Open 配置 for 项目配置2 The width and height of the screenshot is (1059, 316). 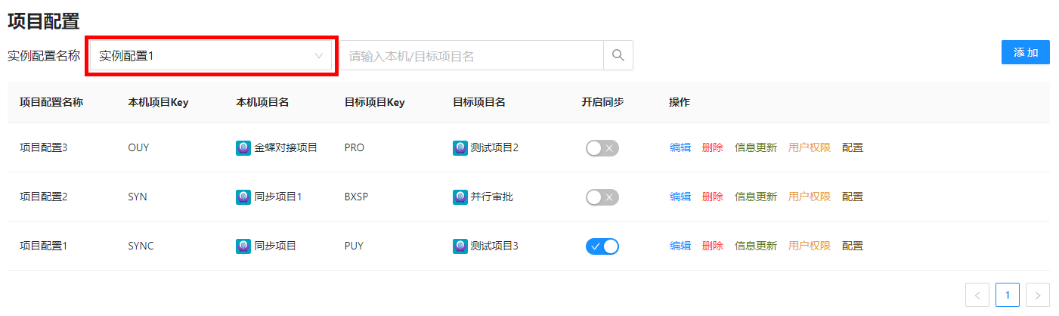[853, 197]
